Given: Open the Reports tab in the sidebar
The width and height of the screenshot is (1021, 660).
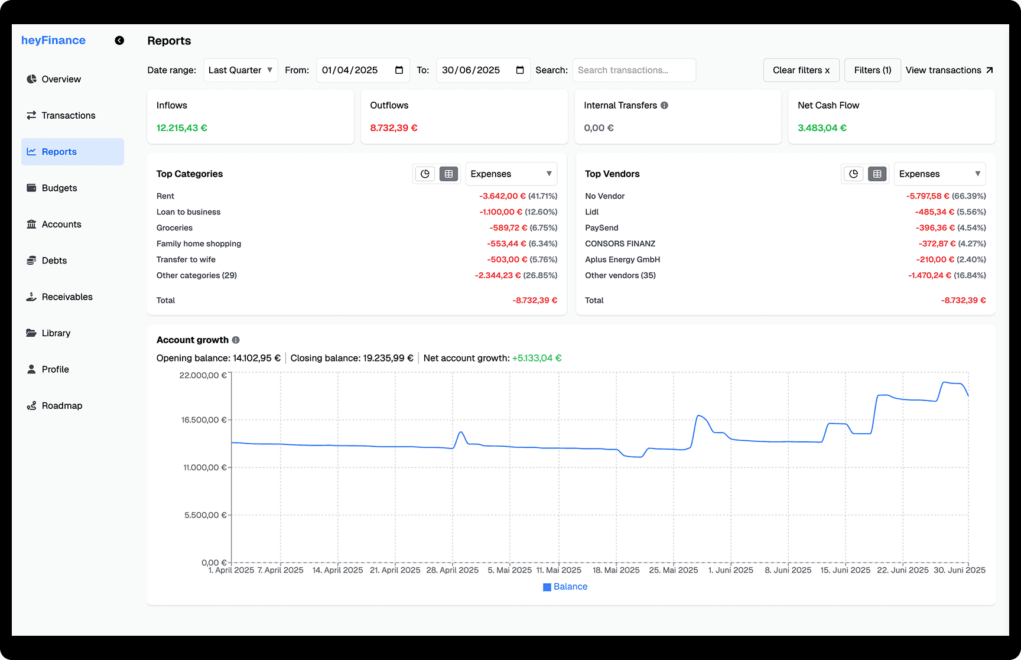Looking at the screenshot, I should [x=59, y=151].
